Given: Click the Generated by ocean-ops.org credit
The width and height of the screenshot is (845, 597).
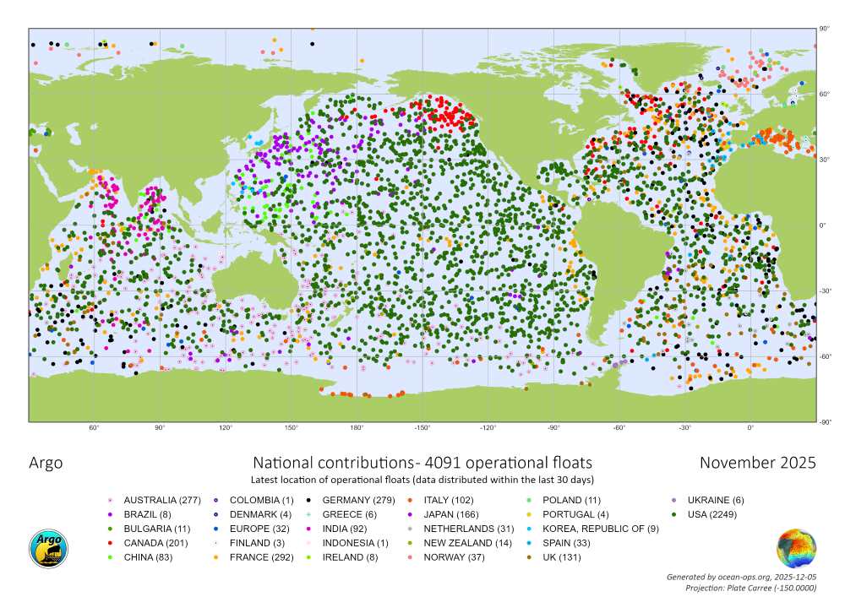Looking at the screenshot, I should [x=741, y=577].
